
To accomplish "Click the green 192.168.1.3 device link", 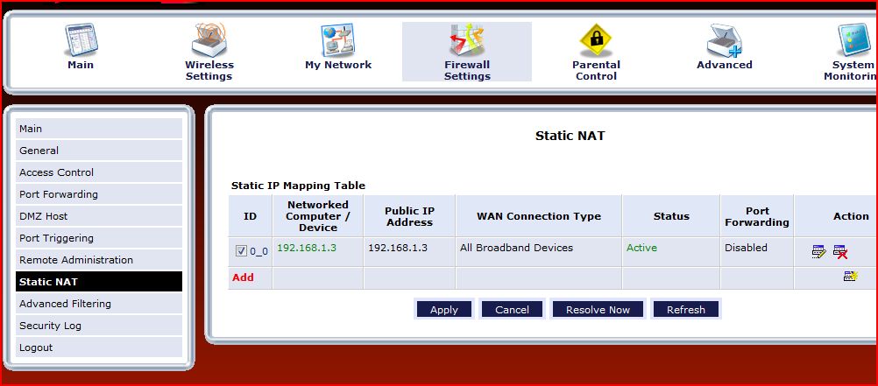I will 307,248.
